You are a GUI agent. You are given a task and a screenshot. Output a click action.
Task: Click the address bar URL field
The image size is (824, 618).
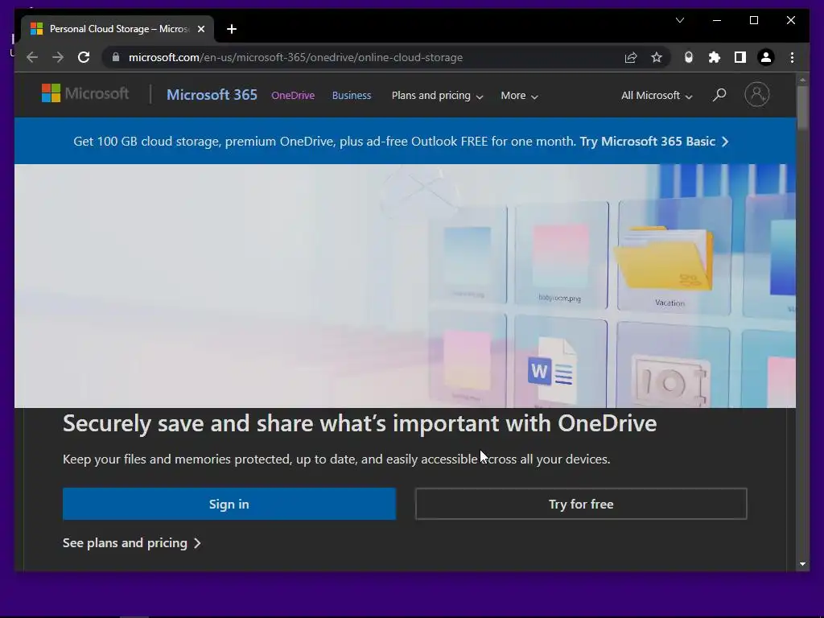point(368,57)
